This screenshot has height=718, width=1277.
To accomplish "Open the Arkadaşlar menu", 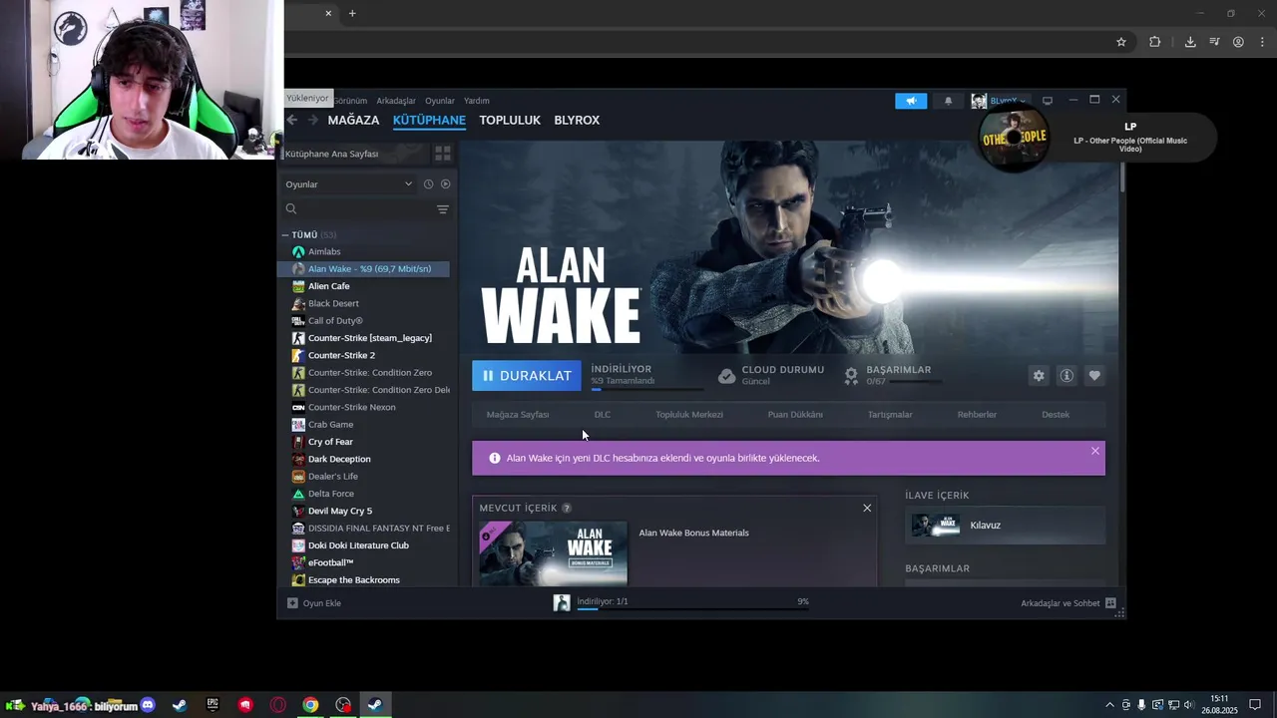I will point(396,101).
